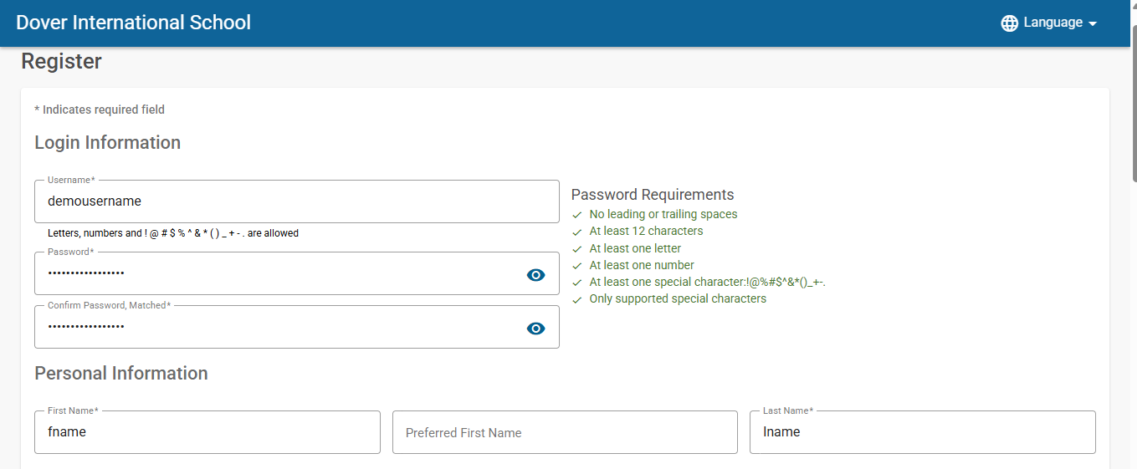Click the Dover International School title
This screenshot has width=1137, height=469.
[x=134, y=23]
